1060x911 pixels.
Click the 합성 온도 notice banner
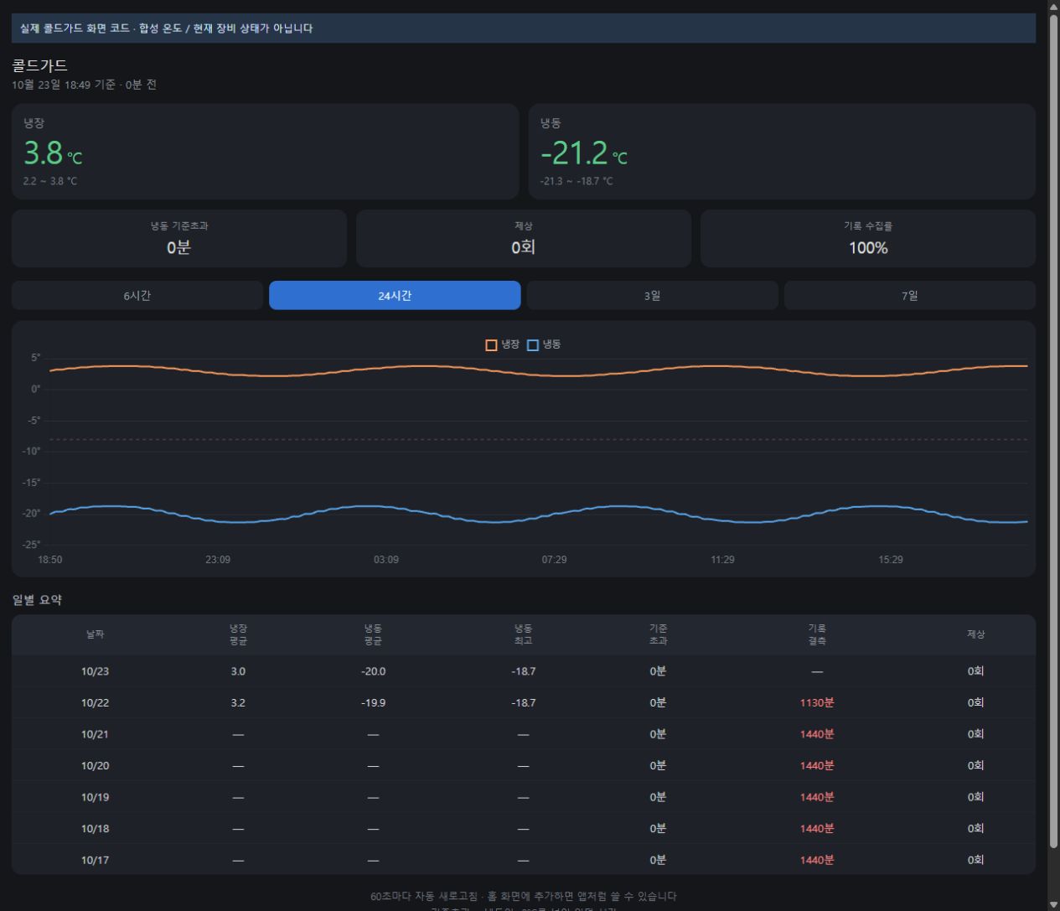524,28
